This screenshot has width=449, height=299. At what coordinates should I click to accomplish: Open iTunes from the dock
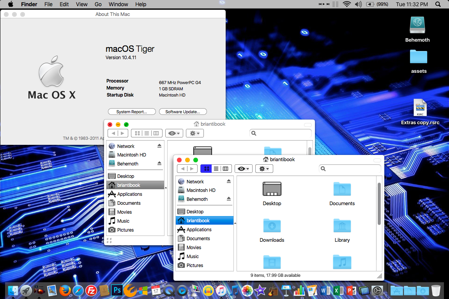point(221,291)
